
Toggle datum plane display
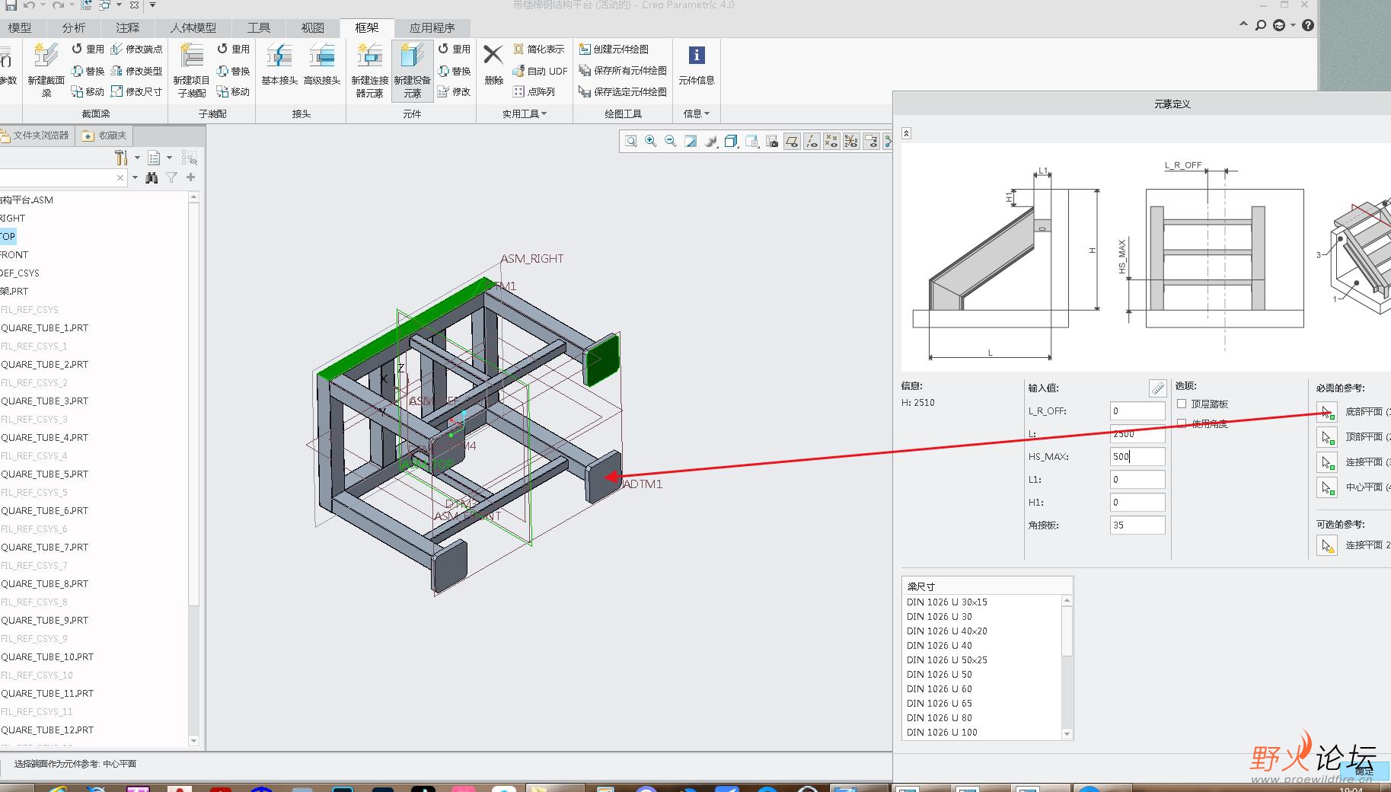tap(792, 141)
